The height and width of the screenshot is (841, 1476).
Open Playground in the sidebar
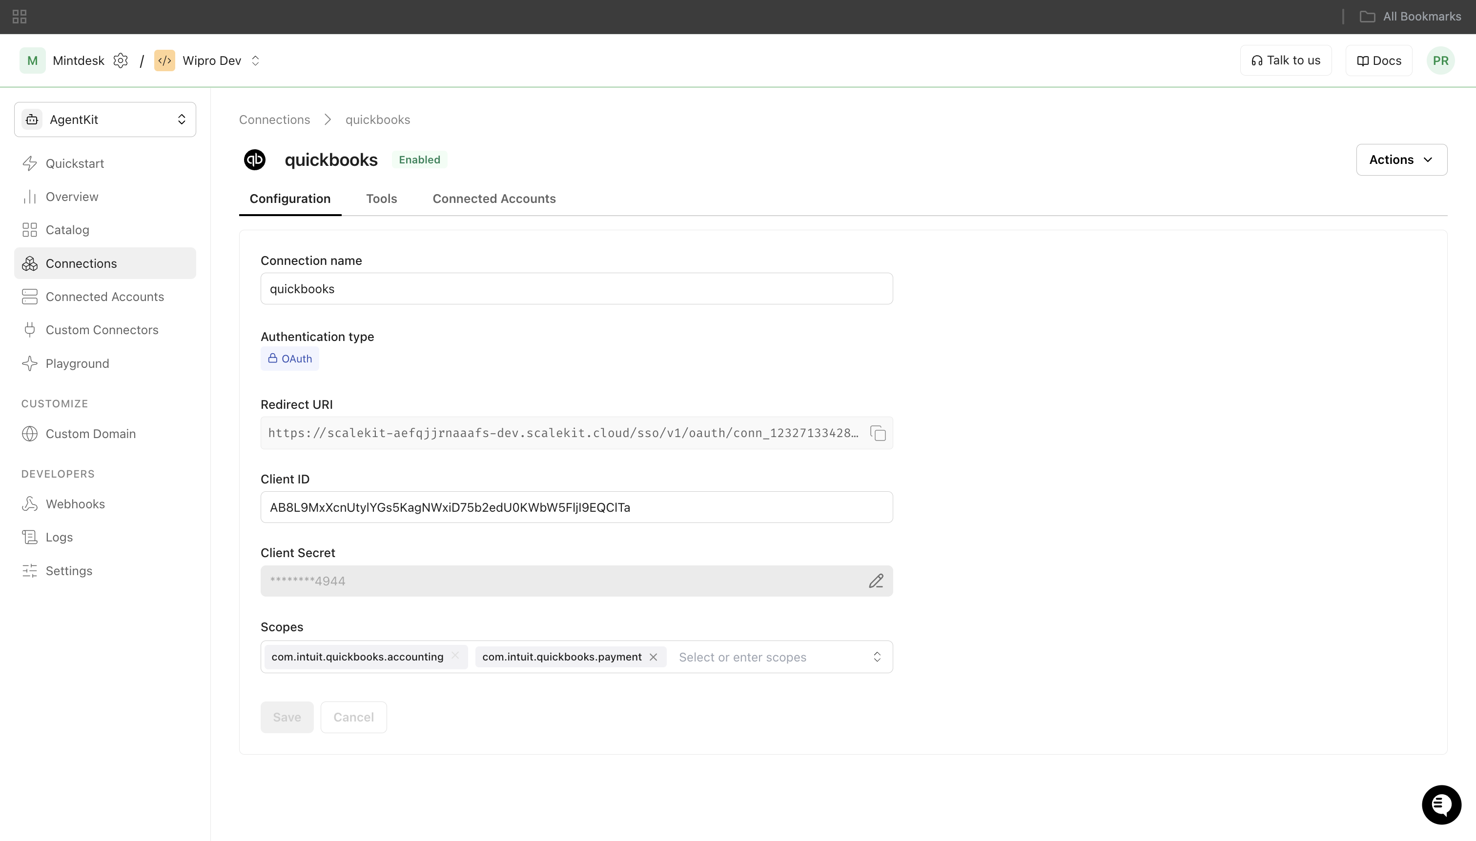[105, 363]
